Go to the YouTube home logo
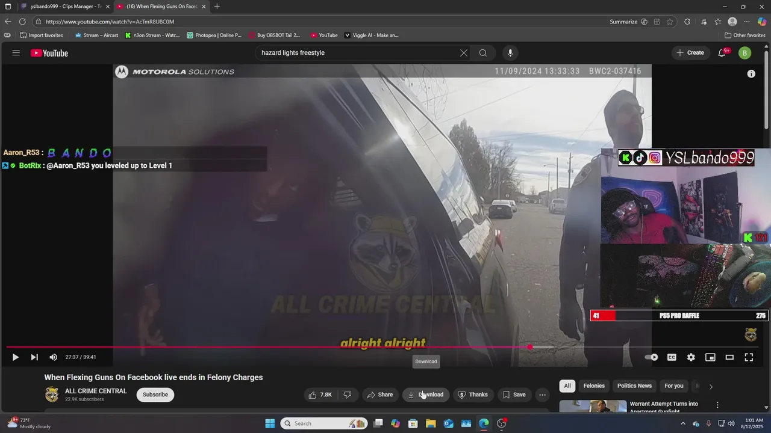 49,53
